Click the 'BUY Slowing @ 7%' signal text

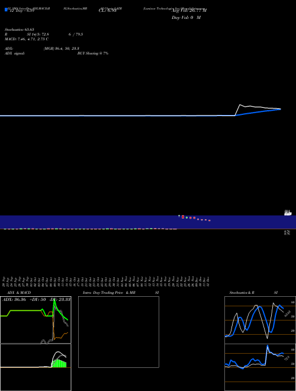[x=93, y=53]
